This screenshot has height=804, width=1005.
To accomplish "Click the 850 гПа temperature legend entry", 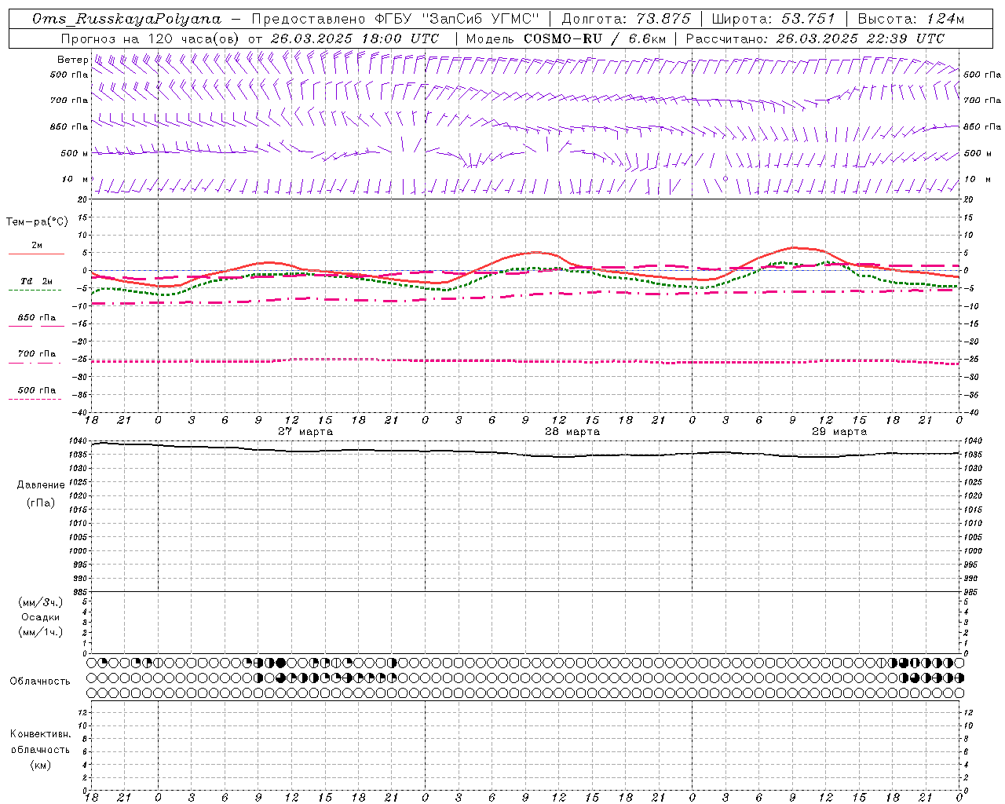I will (x=37, y=318).
